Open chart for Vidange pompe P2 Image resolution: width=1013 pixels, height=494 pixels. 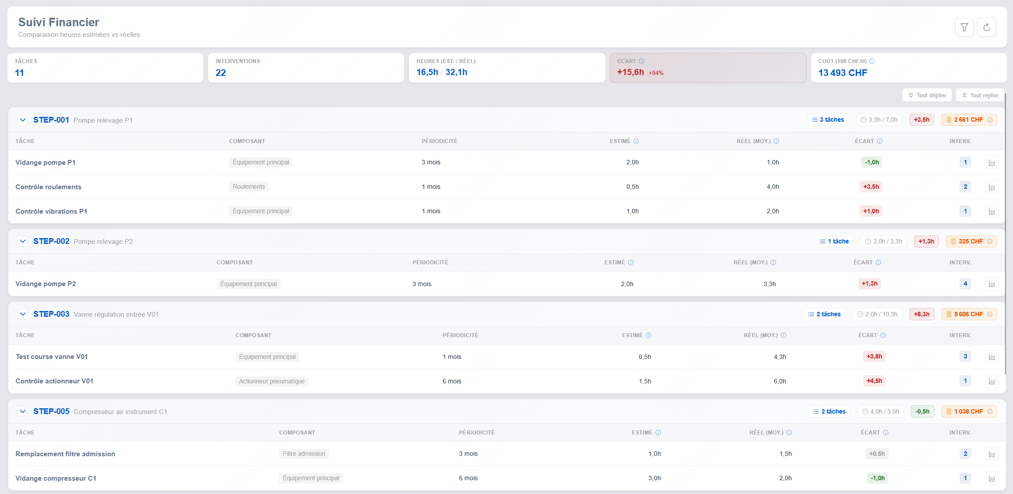tap(992, 284)
